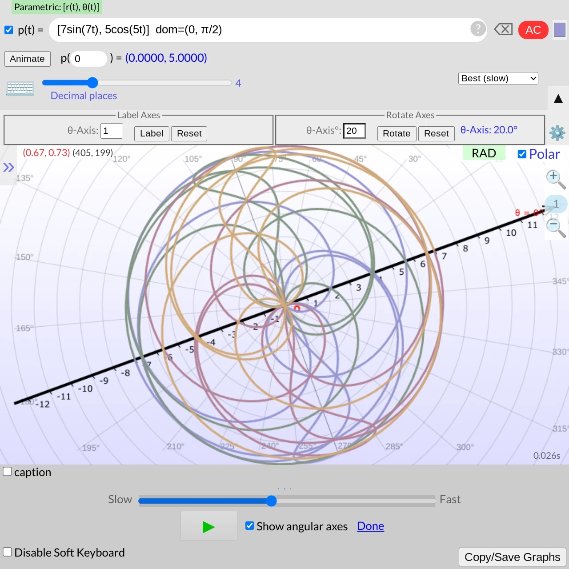The image size is (569, 569).
Task: Uncheck the p(t) function checkbox
Action: coord(9,30)
